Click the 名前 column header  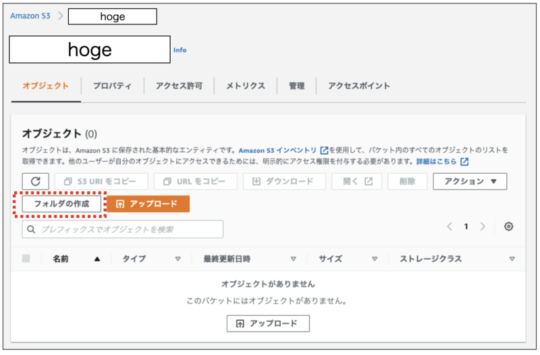pyautogui.click(x=61, y=259)
